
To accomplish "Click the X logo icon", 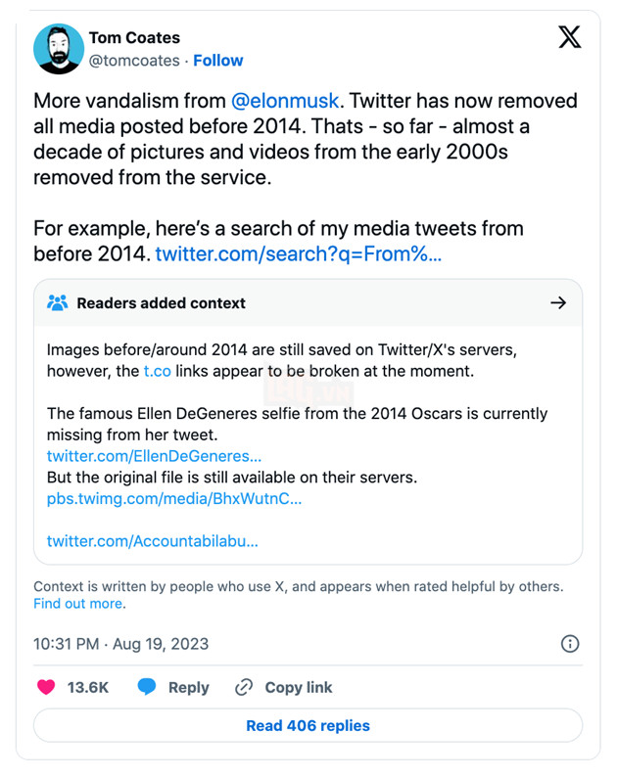I will click(x=569, y=38).
